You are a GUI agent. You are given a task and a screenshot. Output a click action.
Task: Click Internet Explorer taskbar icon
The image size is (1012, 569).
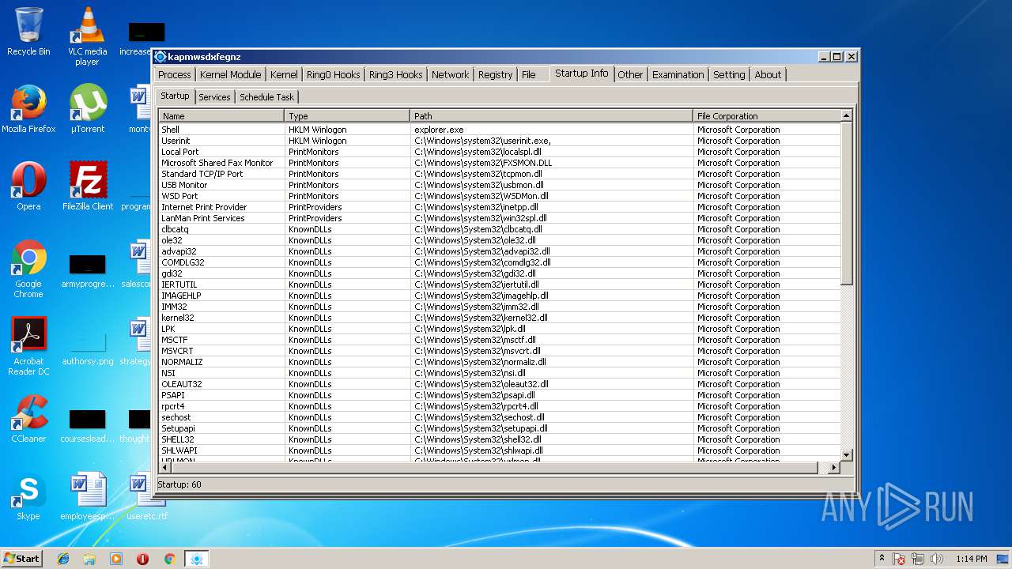click(x=63, y=559)
